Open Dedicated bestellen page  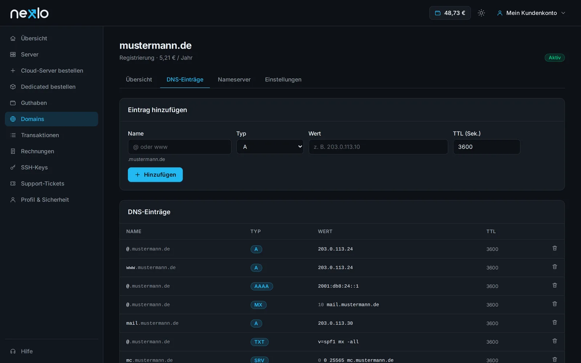point(52,87)
